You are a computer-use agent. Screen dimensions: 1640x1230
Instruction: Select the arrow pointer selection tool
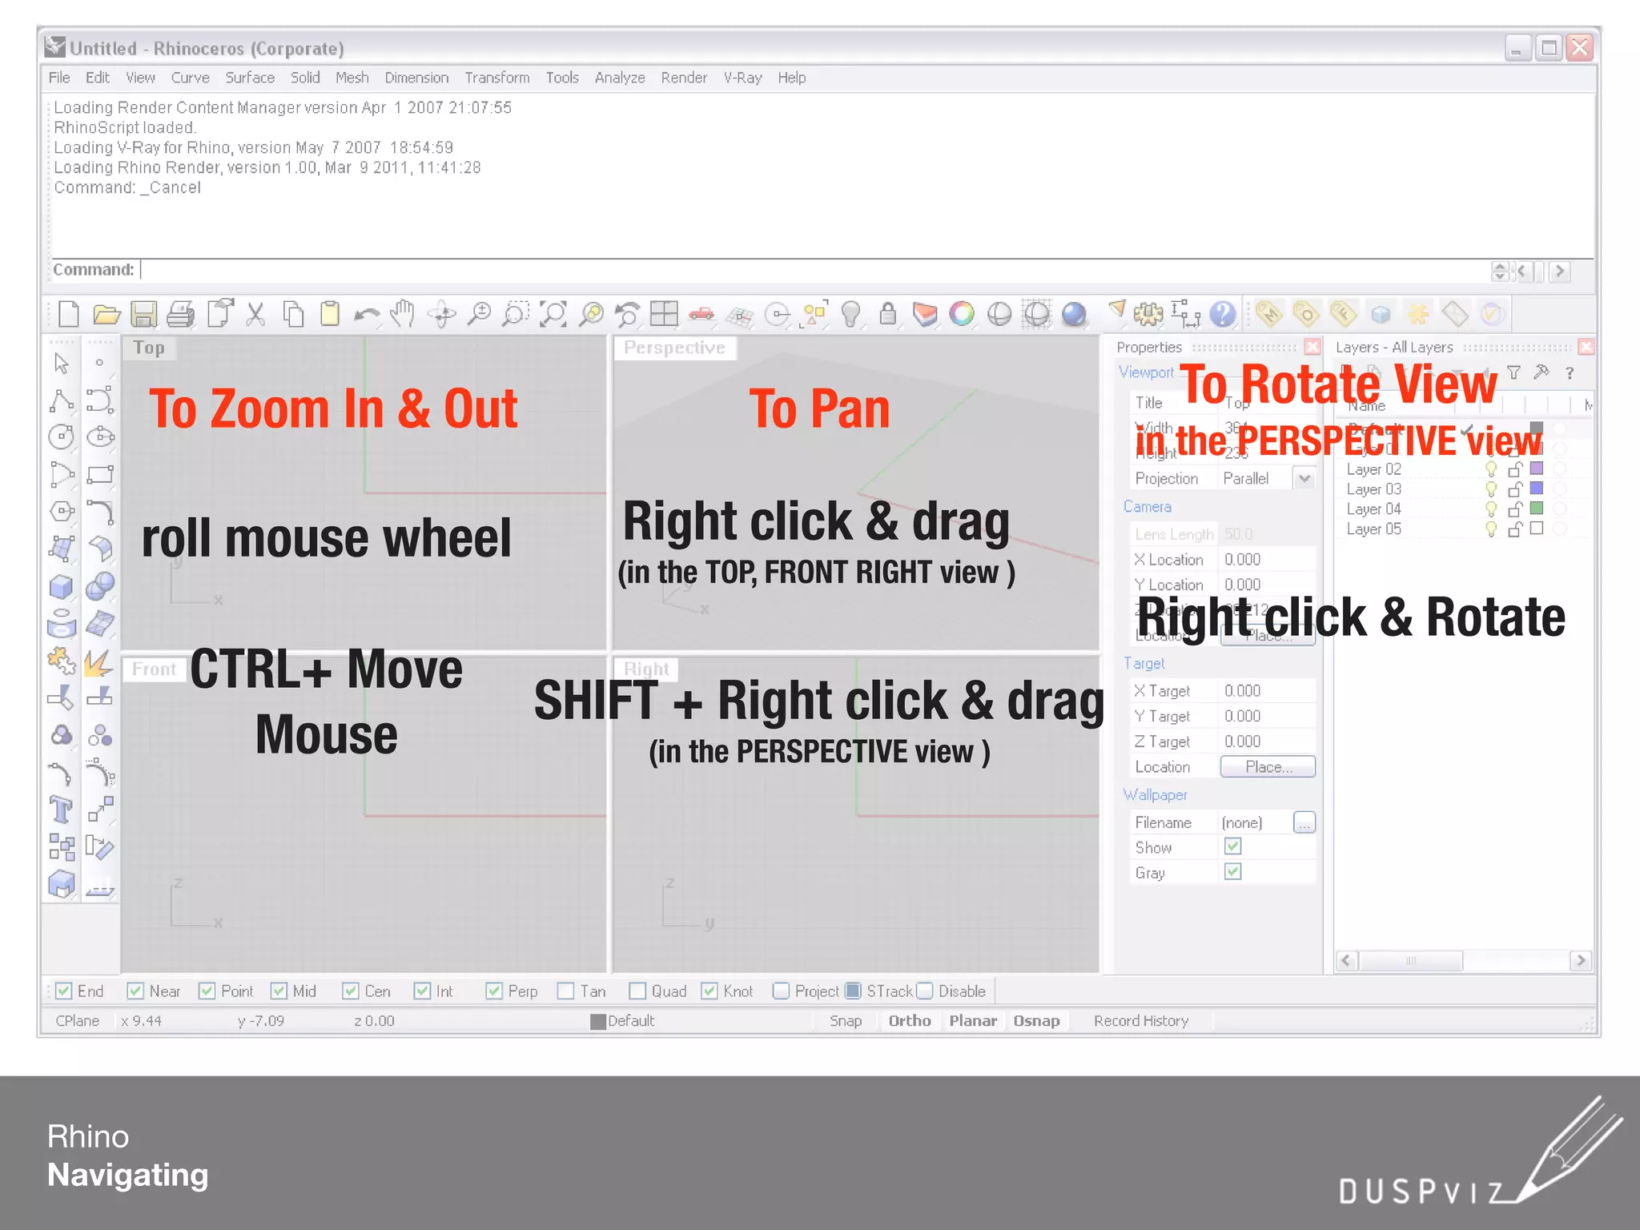pos(62,363)
